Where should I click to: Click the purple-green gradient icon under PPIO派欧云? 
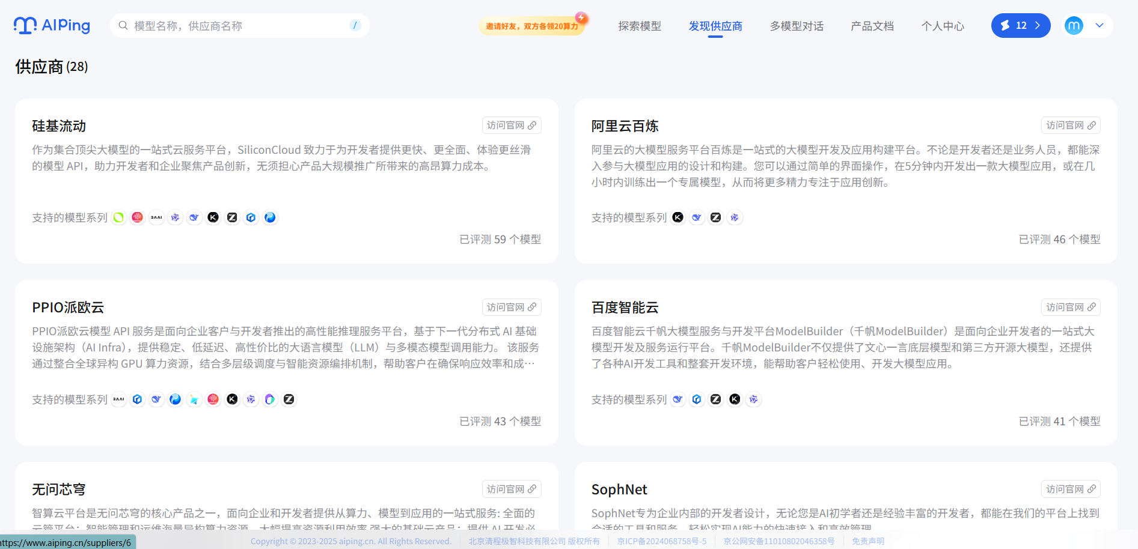point(270,399)
